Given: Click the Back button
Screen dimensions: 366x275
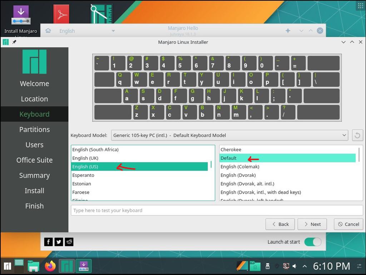Looking at the screenshot, I should pyautogui.click(x=280, y=224).
